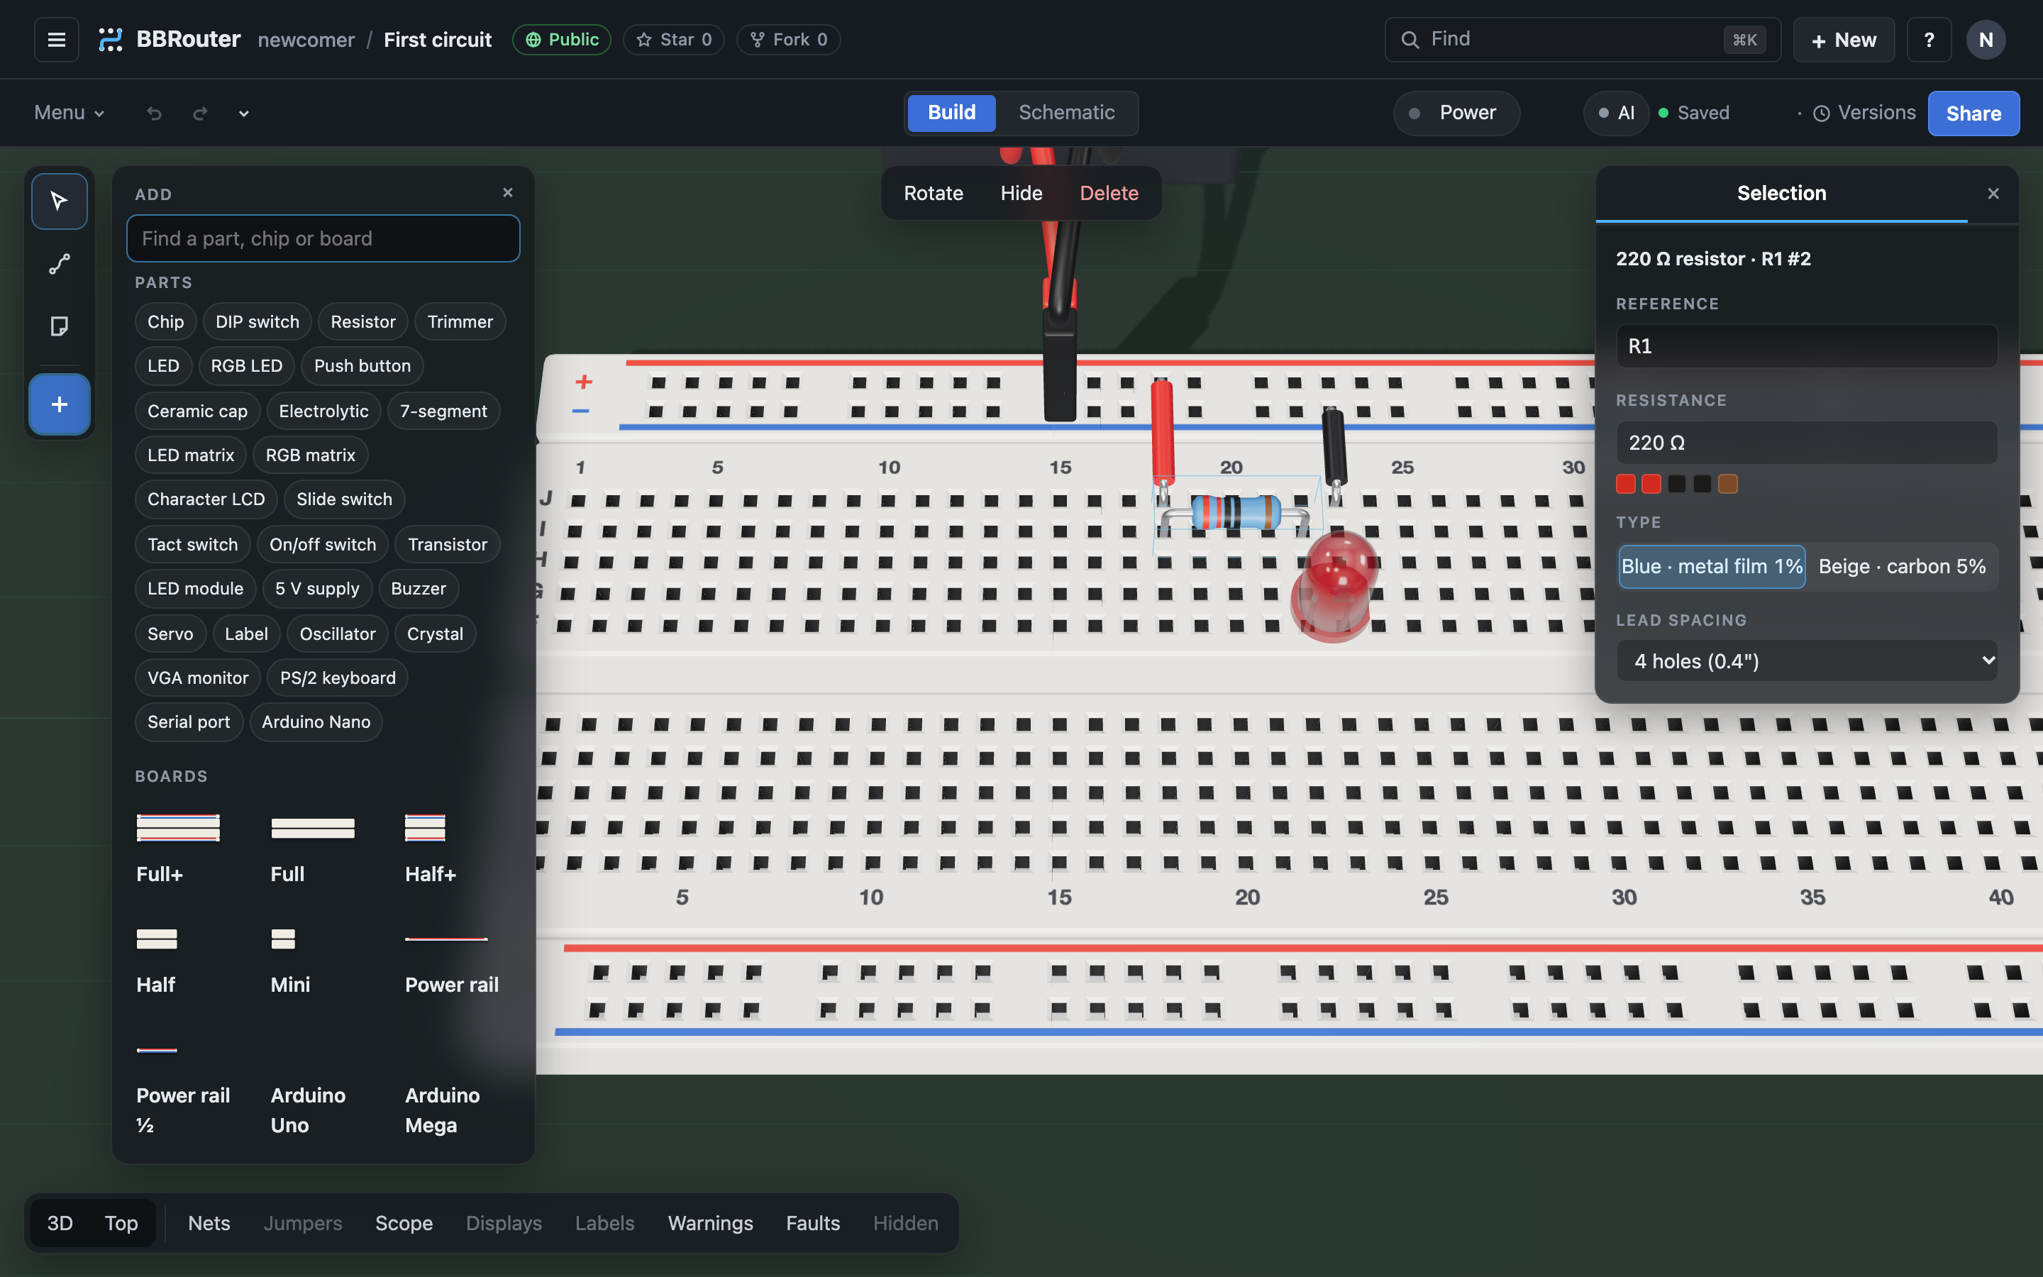Open the Lead spacing dropdown
This screenshot has height=1277, width=2043.
tap(1807, 660)
